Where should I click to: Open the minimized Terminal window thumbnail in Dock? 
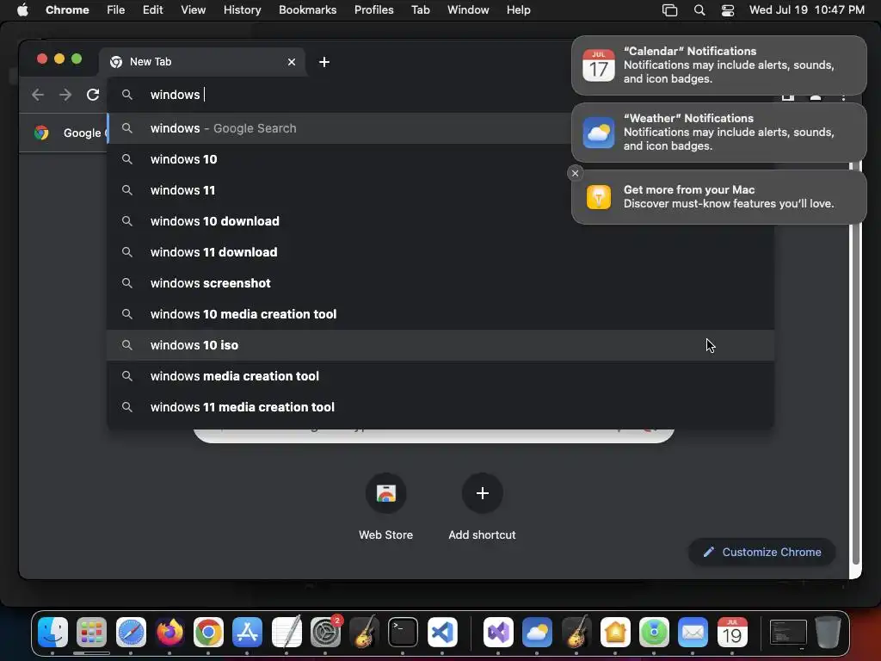tap(788, 633)
